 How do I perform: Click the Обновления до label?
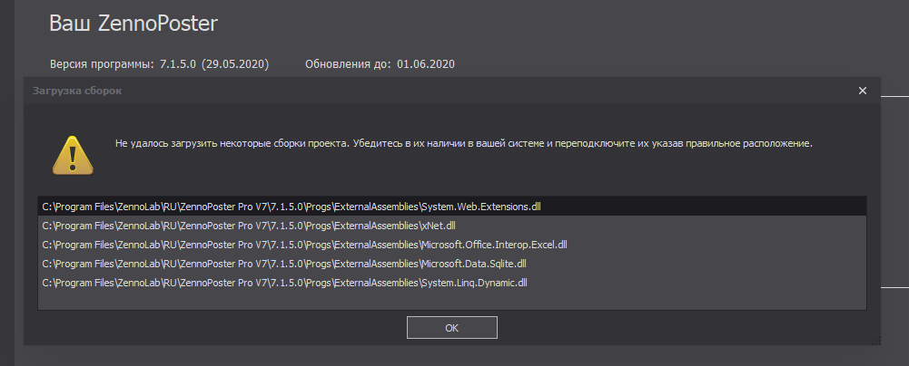pyautogui.click(x=349, y=64)
